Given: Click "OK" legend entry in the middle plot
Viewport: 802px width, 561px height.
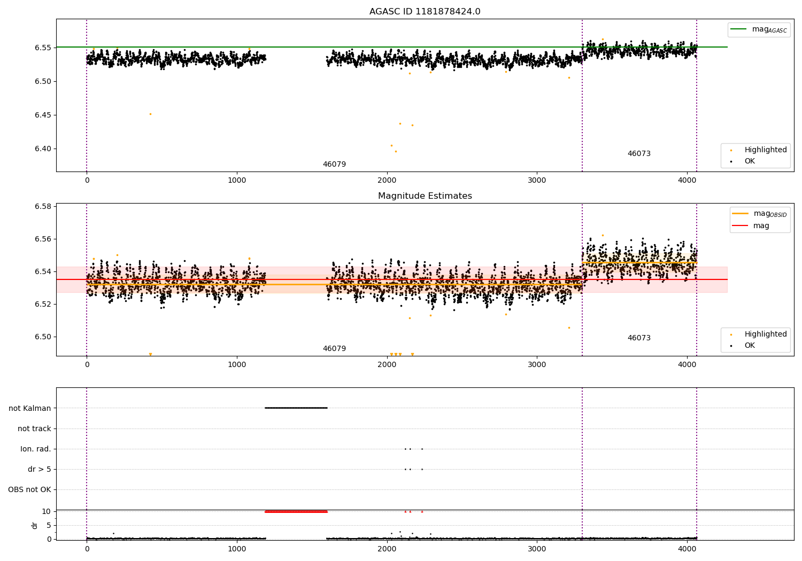Looking at the screenshot, I should click(x=744, y=346).
